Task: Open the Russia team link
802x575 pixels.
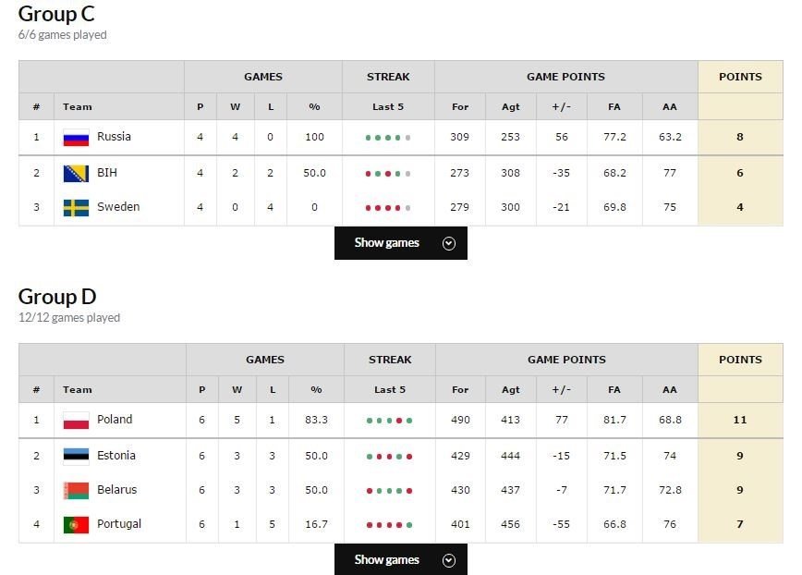Action: 114,137
